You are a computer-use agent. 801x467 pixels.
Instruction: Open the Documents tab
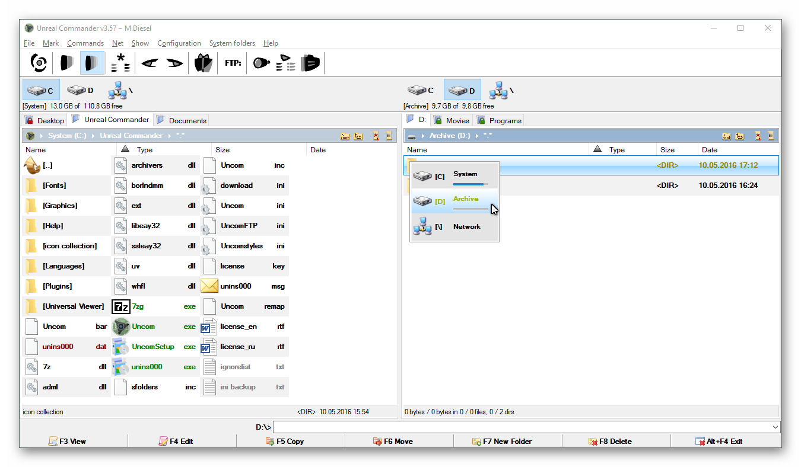tap(182, 120)
